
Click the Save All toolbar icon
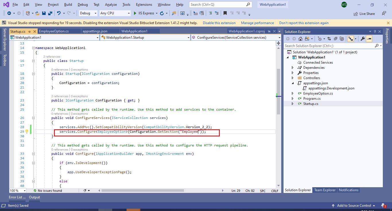(50, 13)
